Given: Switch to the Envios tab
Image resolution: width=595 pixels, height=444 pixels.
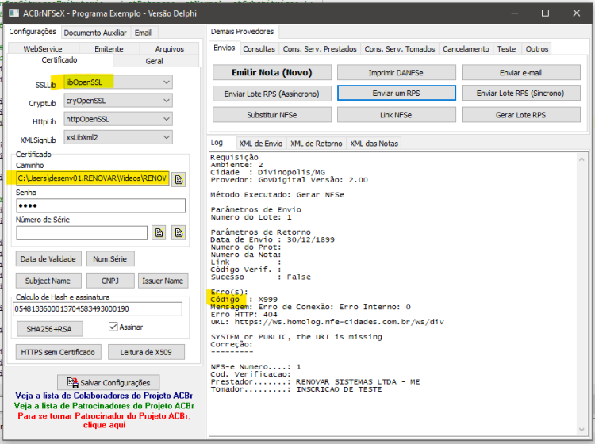Looking at the screenshot, I should [225, 48].
